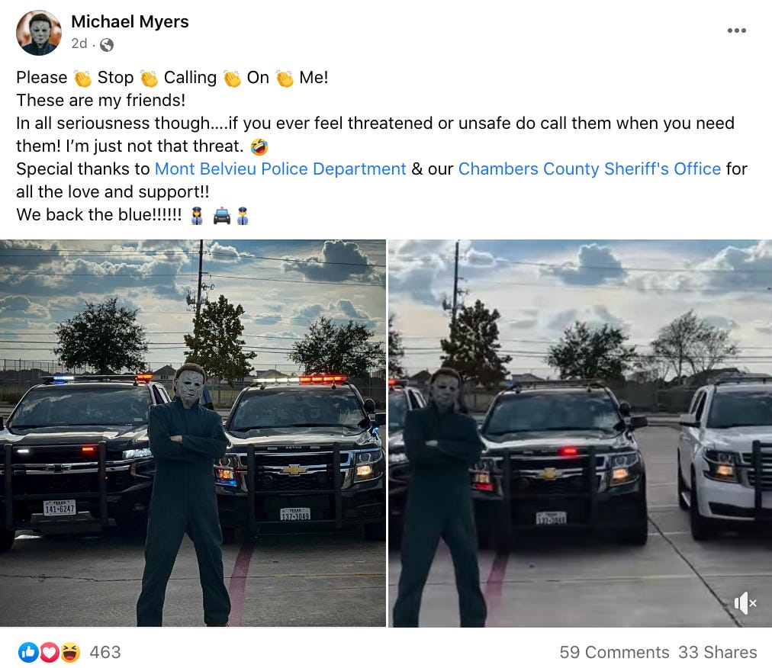Image resolution: width=772 pixels, height=668 pixels.
Task: Click the red heart Love reaction icon
Action: coord(50,652)
